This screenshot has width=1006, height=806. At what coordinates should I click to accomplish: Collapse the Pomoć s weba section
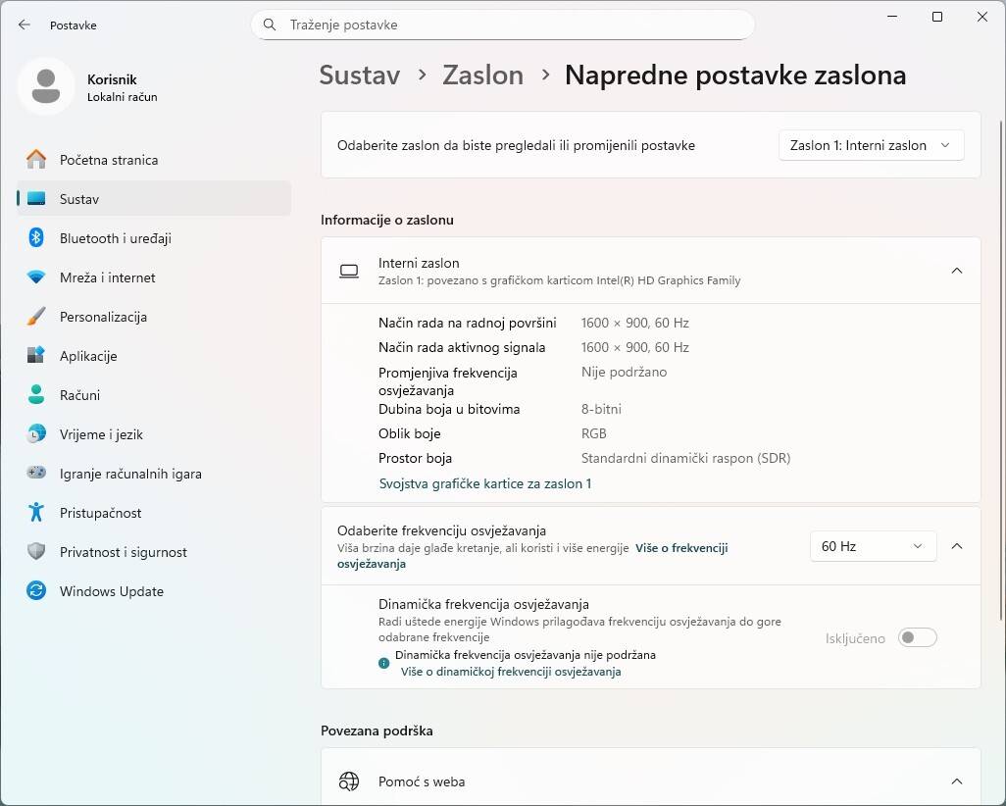pos(957,781)
